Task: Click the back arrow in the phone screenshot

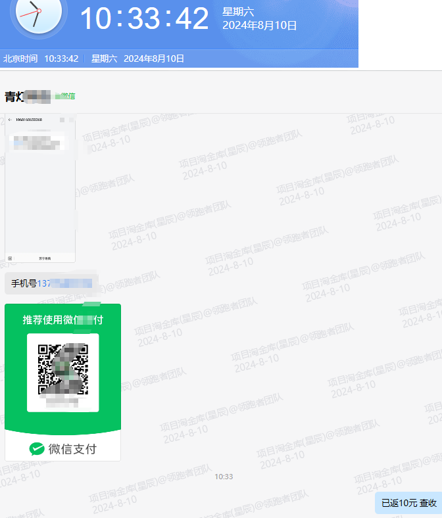Action: (10, 120)
